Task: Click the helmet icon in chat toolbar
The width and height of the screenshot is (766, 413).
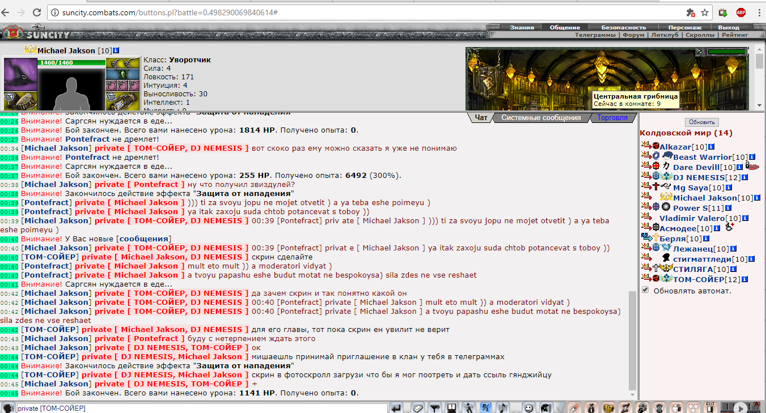Action: click(x=547, y=407)
